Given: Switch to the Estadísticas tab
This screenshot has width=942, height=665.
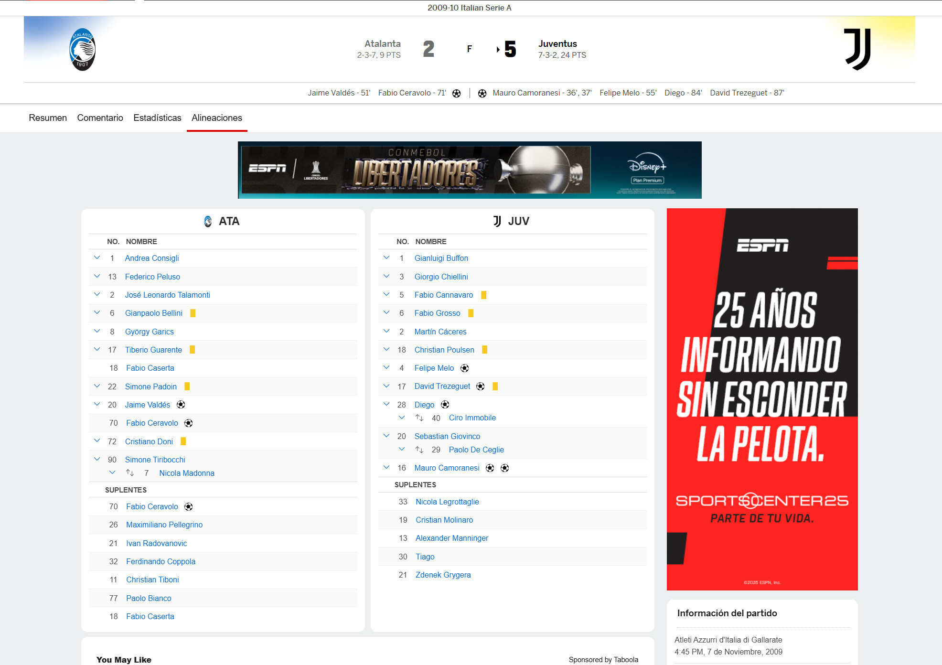Looking at the screenshot, I should coord(157,118).
